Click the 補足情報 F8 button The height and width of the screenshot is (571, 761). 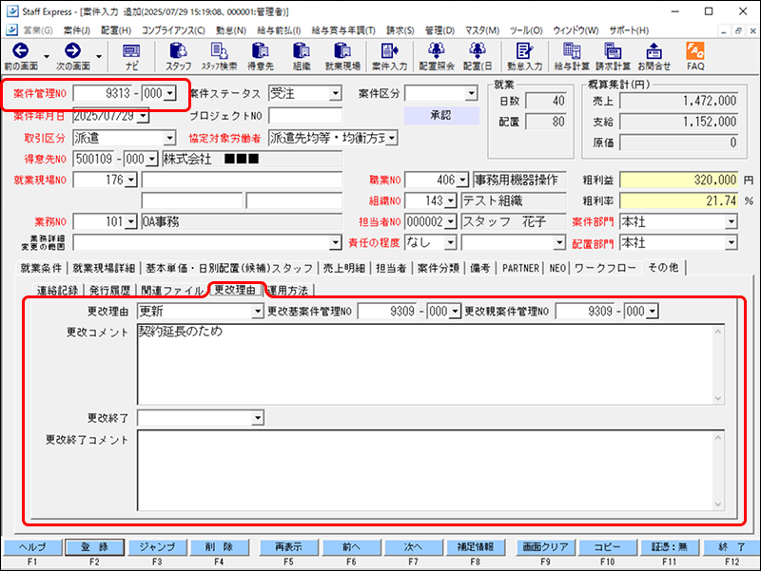point(476,546)
